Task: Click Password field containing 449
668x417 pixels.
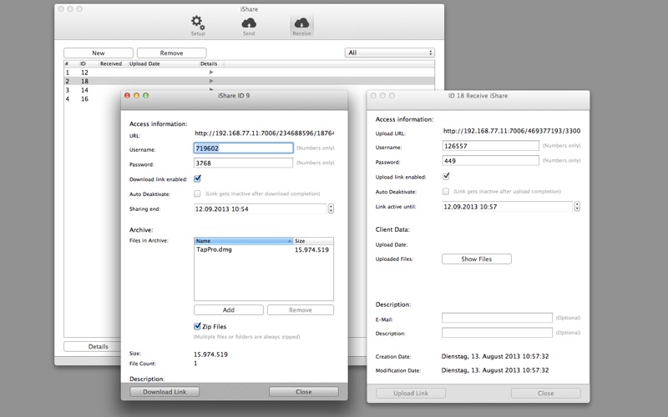Action: coord(491,161)
